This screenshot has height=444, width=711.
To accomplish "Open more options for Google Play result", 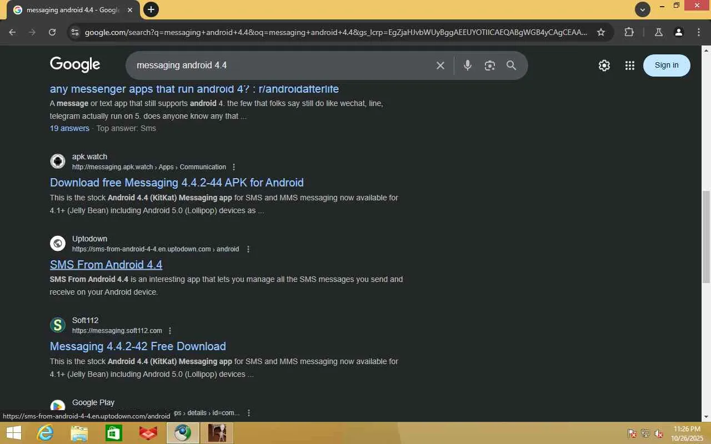I will 249,413.
